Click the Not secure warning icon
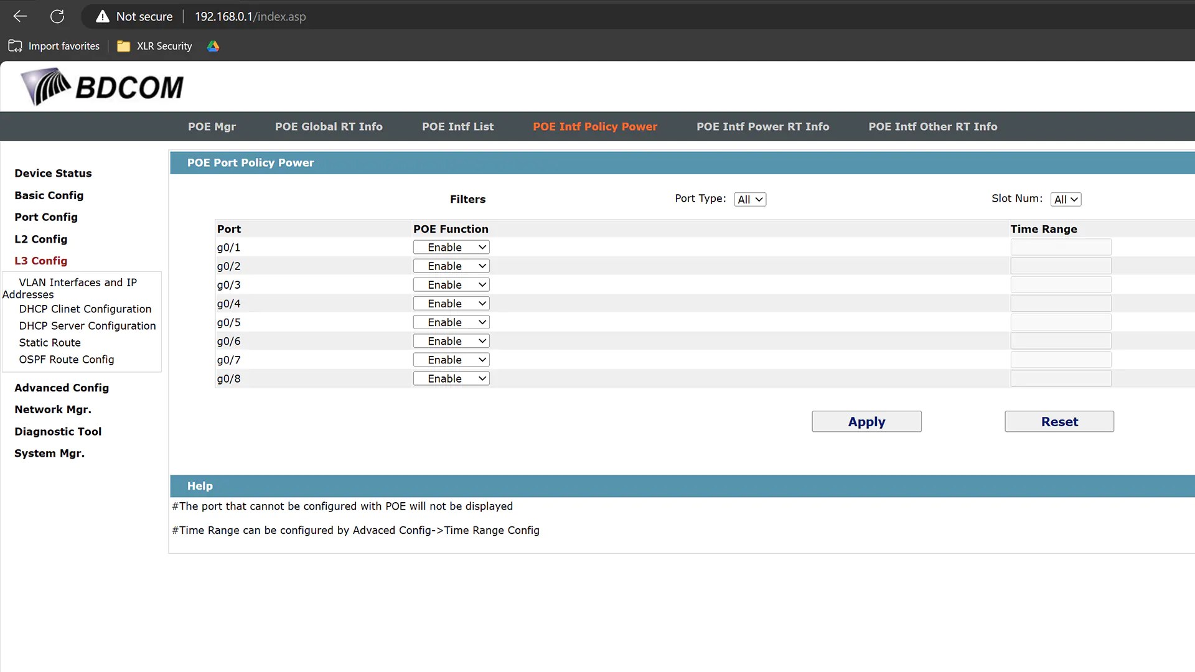The height and width of the screenshot is (672, 1195). [103, 17]
